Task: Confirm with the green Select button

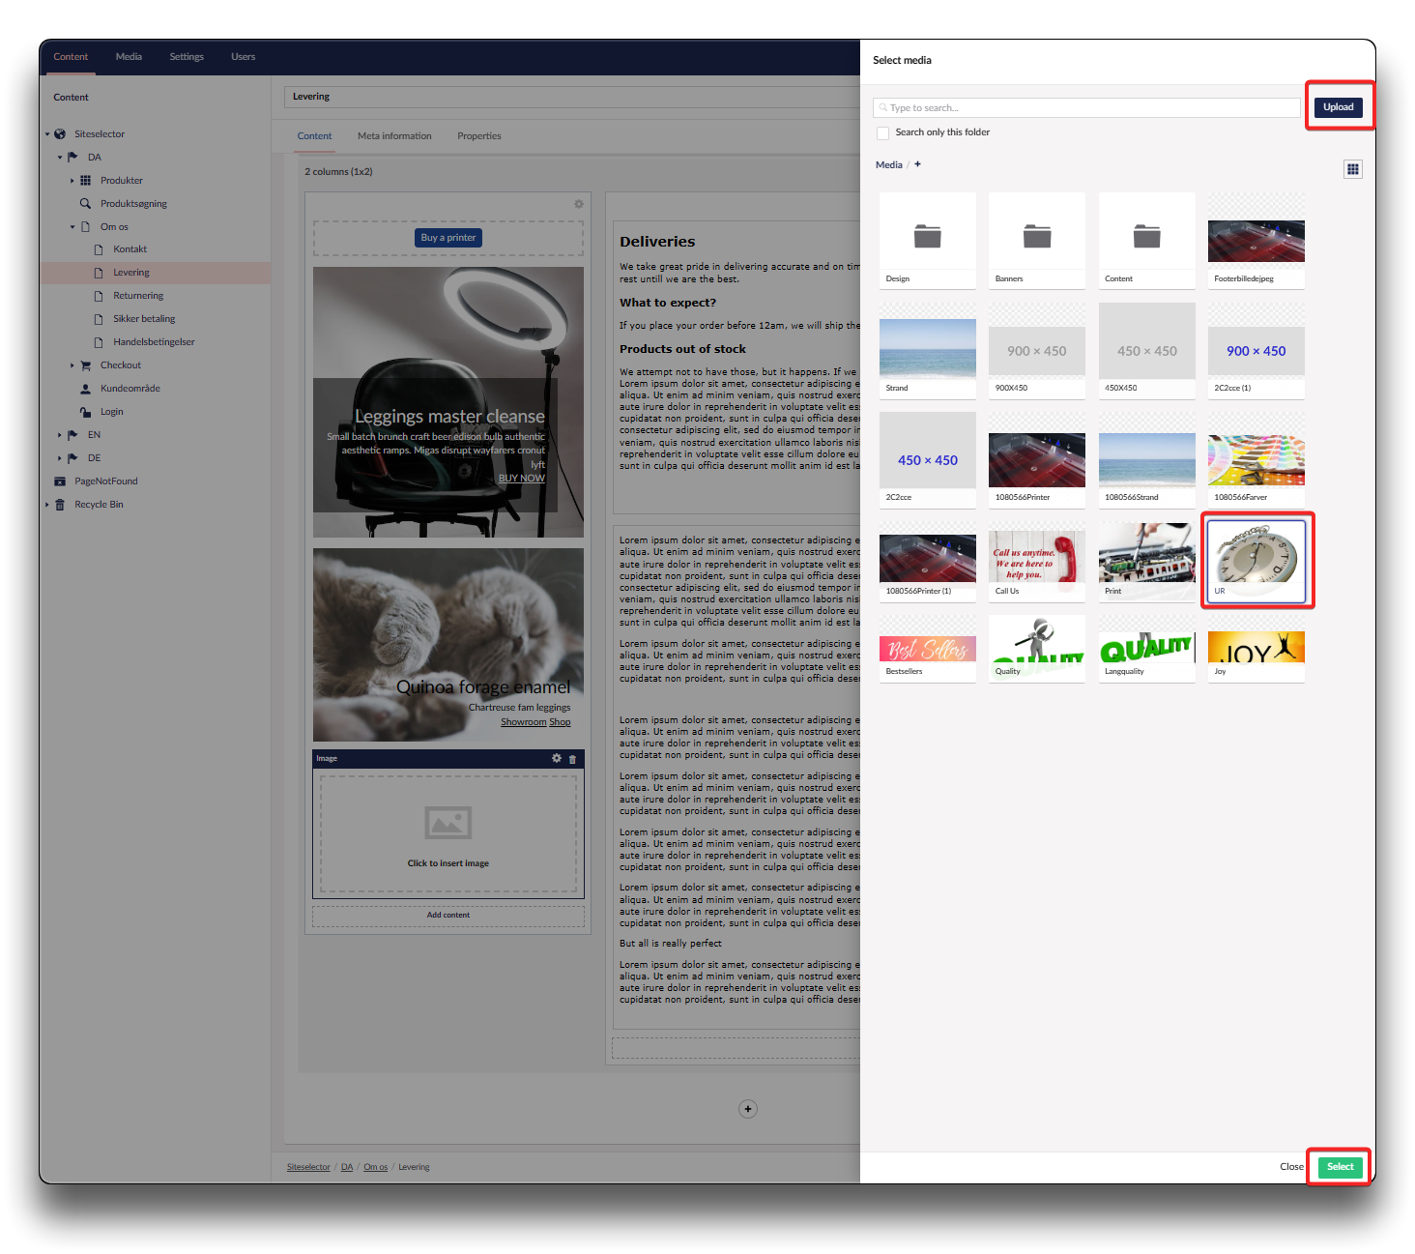Action: (1340, 1167)
